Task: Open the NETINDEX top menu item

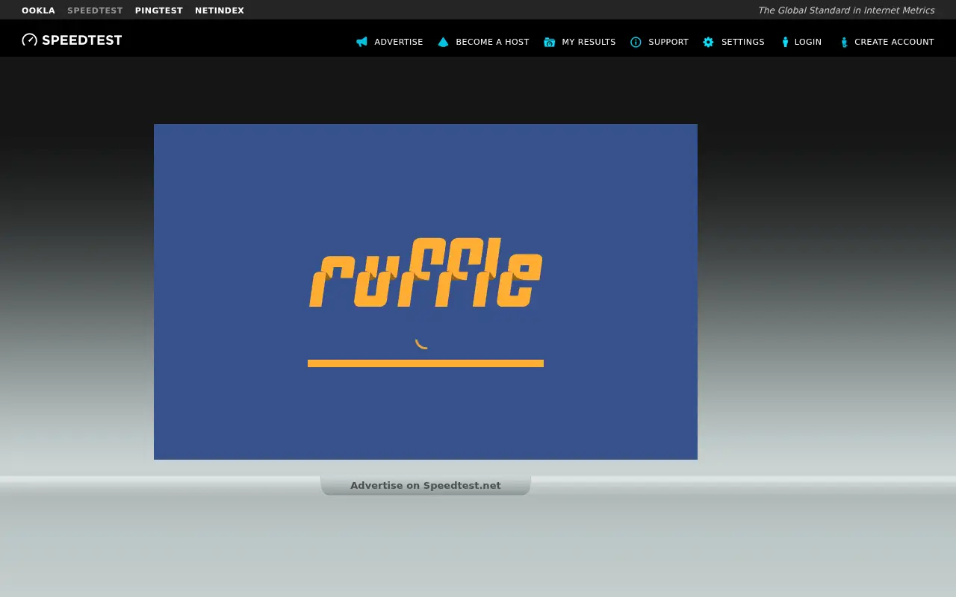Action: coord(220,10)
